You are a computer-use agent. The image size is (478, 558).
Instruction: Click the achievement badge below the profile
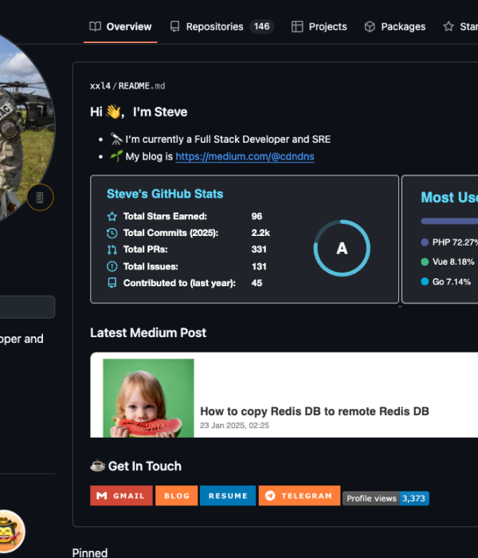pos(10,530)
